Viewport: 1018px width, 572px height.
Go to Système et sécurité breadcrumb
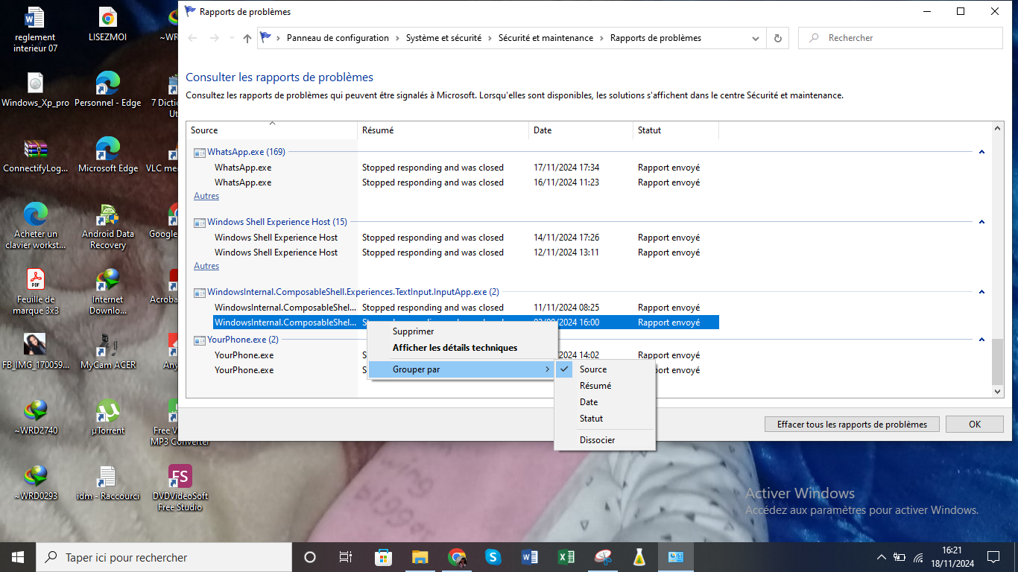pyautogui.click(x=443, y=38)
